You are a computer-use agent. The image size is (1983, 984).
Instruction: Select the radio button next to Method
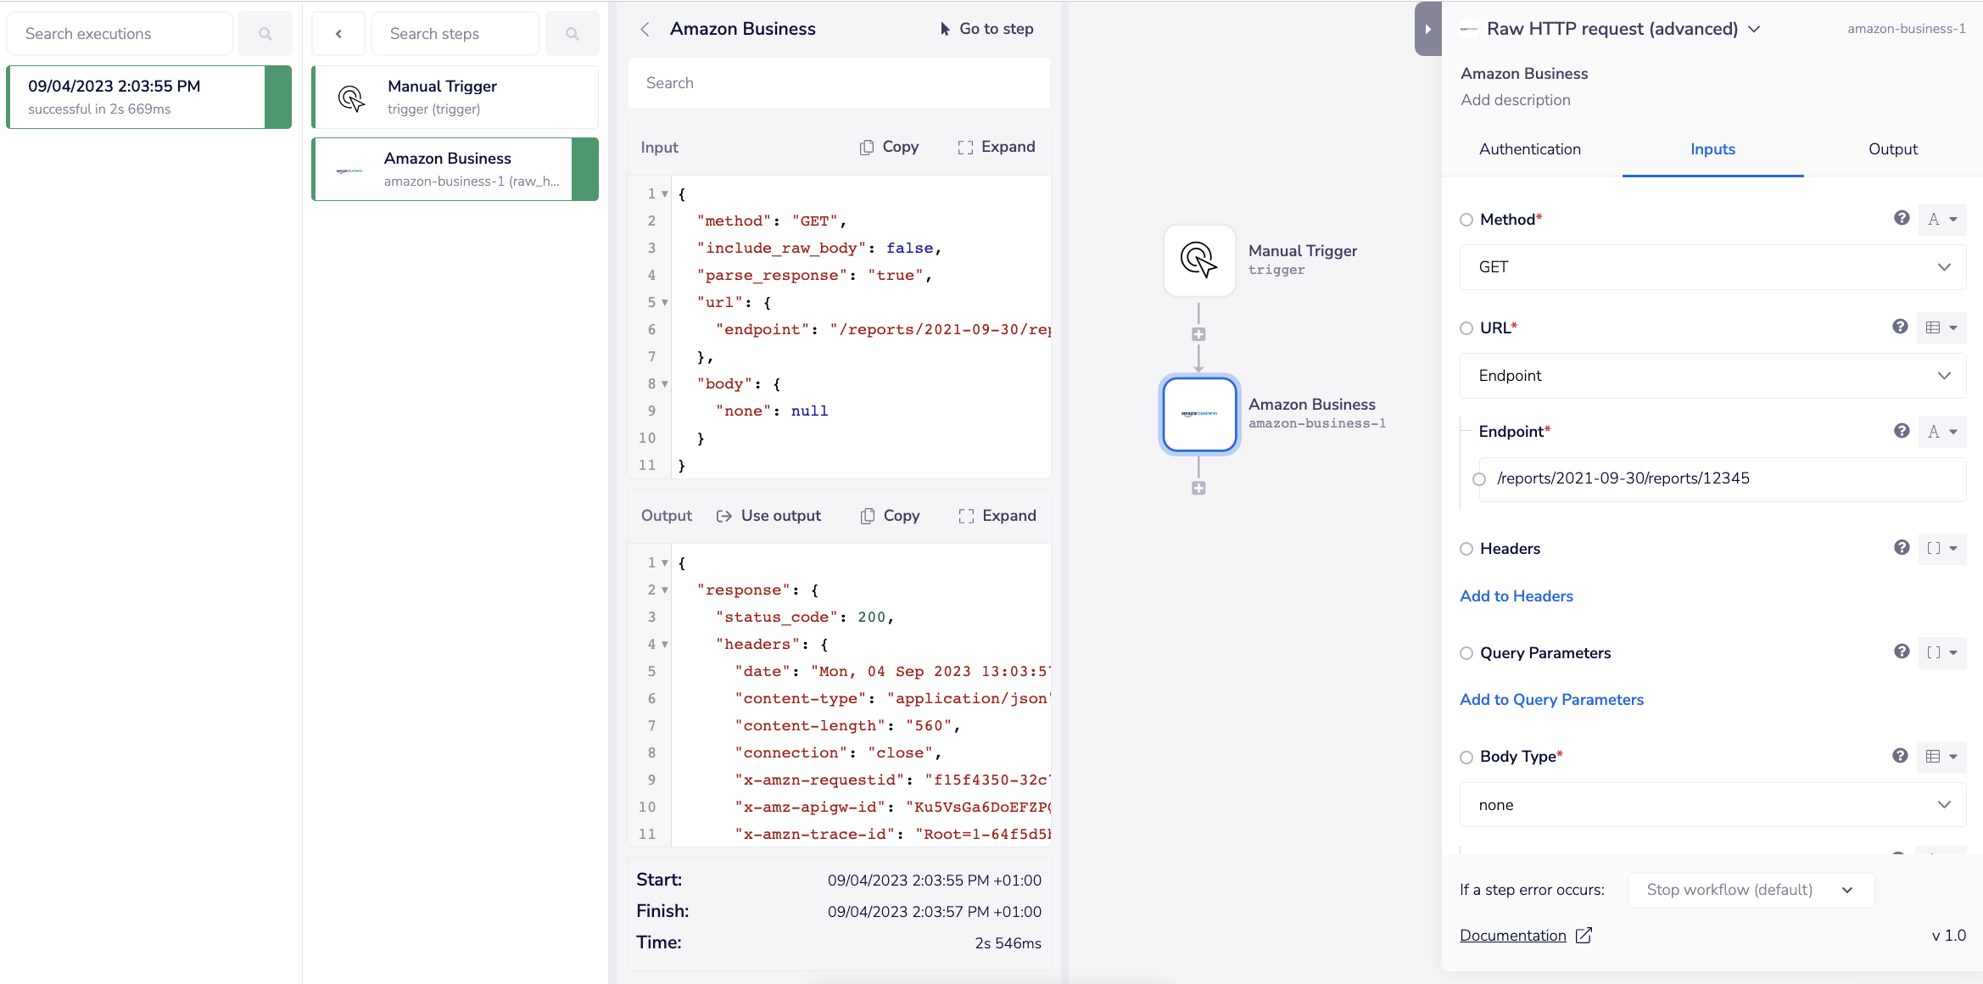(1466, 220)
